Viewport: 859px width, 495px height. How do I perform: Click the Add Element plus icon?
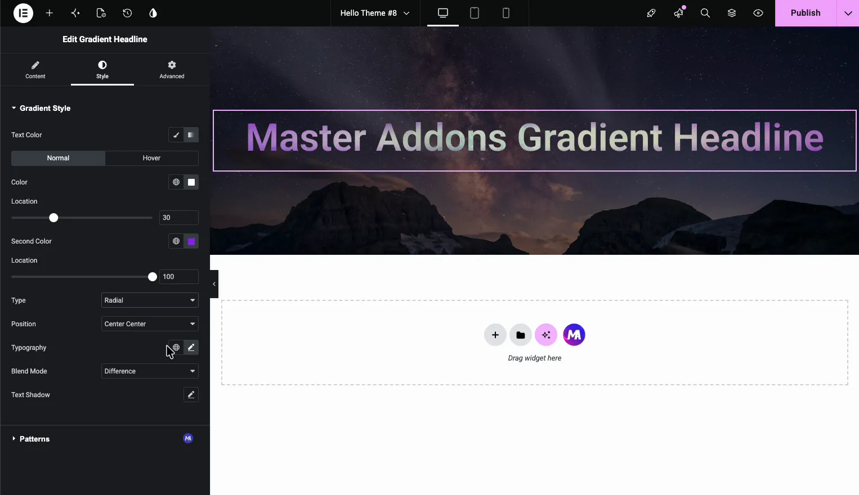pos(50,13)
